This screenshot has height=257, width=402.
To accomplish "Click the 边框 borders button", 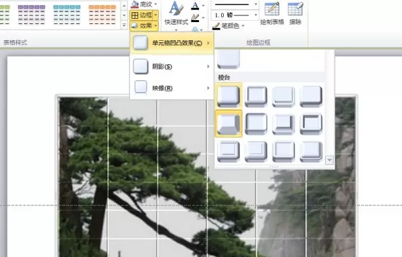I will tap(141, 15).
